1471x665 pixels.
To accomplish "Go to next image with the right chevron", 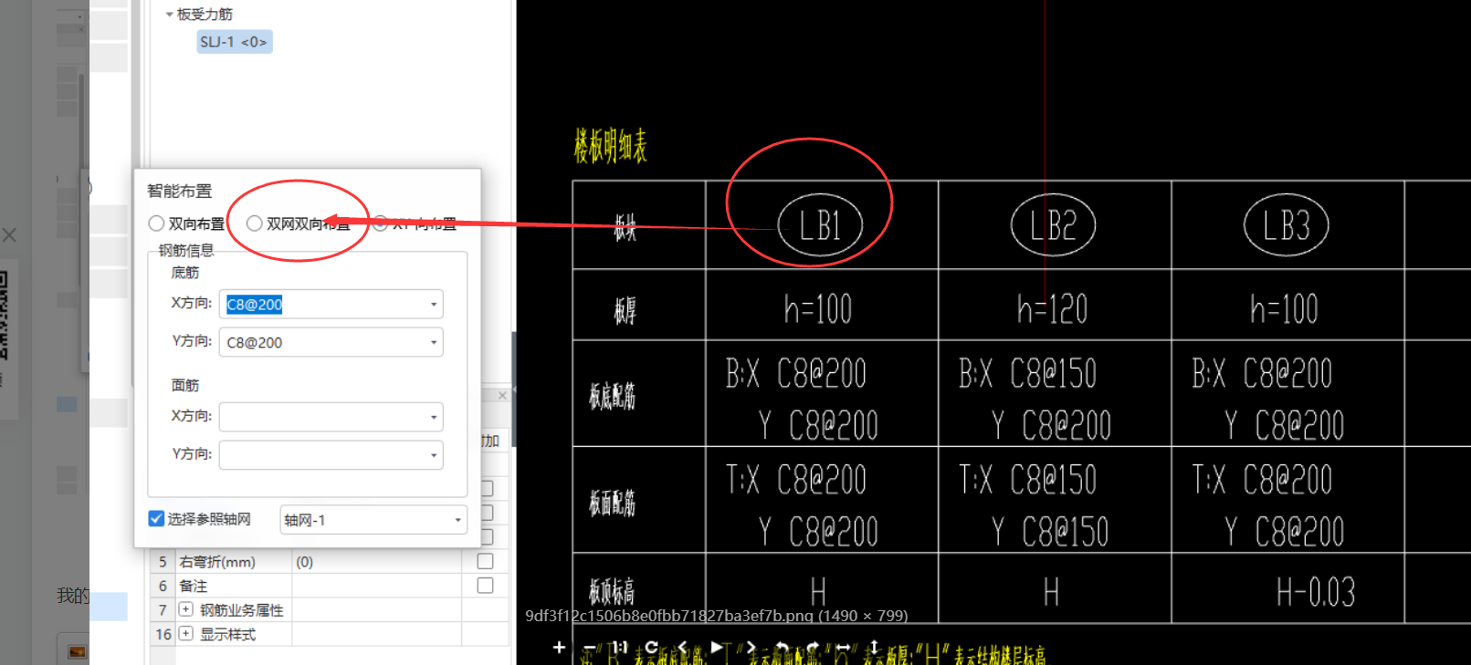I will 751,647.
